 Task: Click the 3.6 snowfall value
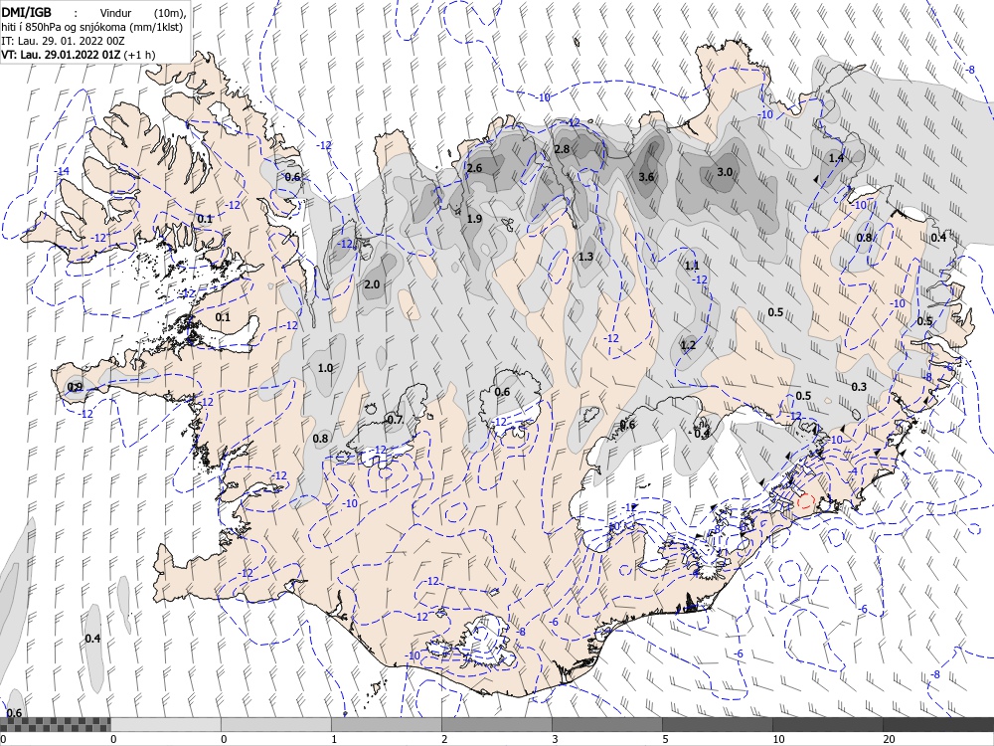pyautogui.click(x=646, y=177)
